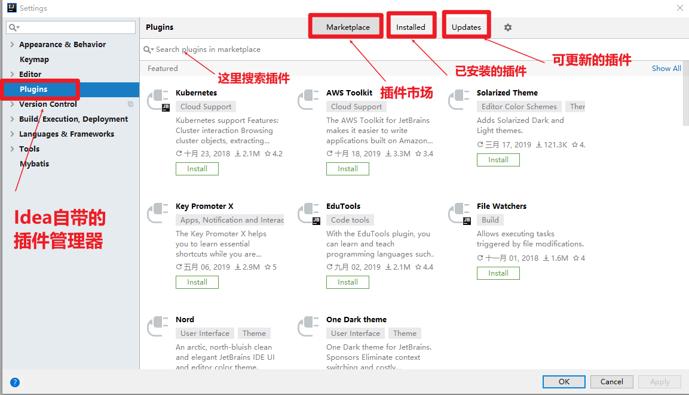Image resolution: width=689 pixels, height=395 pixels.
Task: Select Mybatis in the settings tree
Action: pyautogui.click(x=34, y=163)
